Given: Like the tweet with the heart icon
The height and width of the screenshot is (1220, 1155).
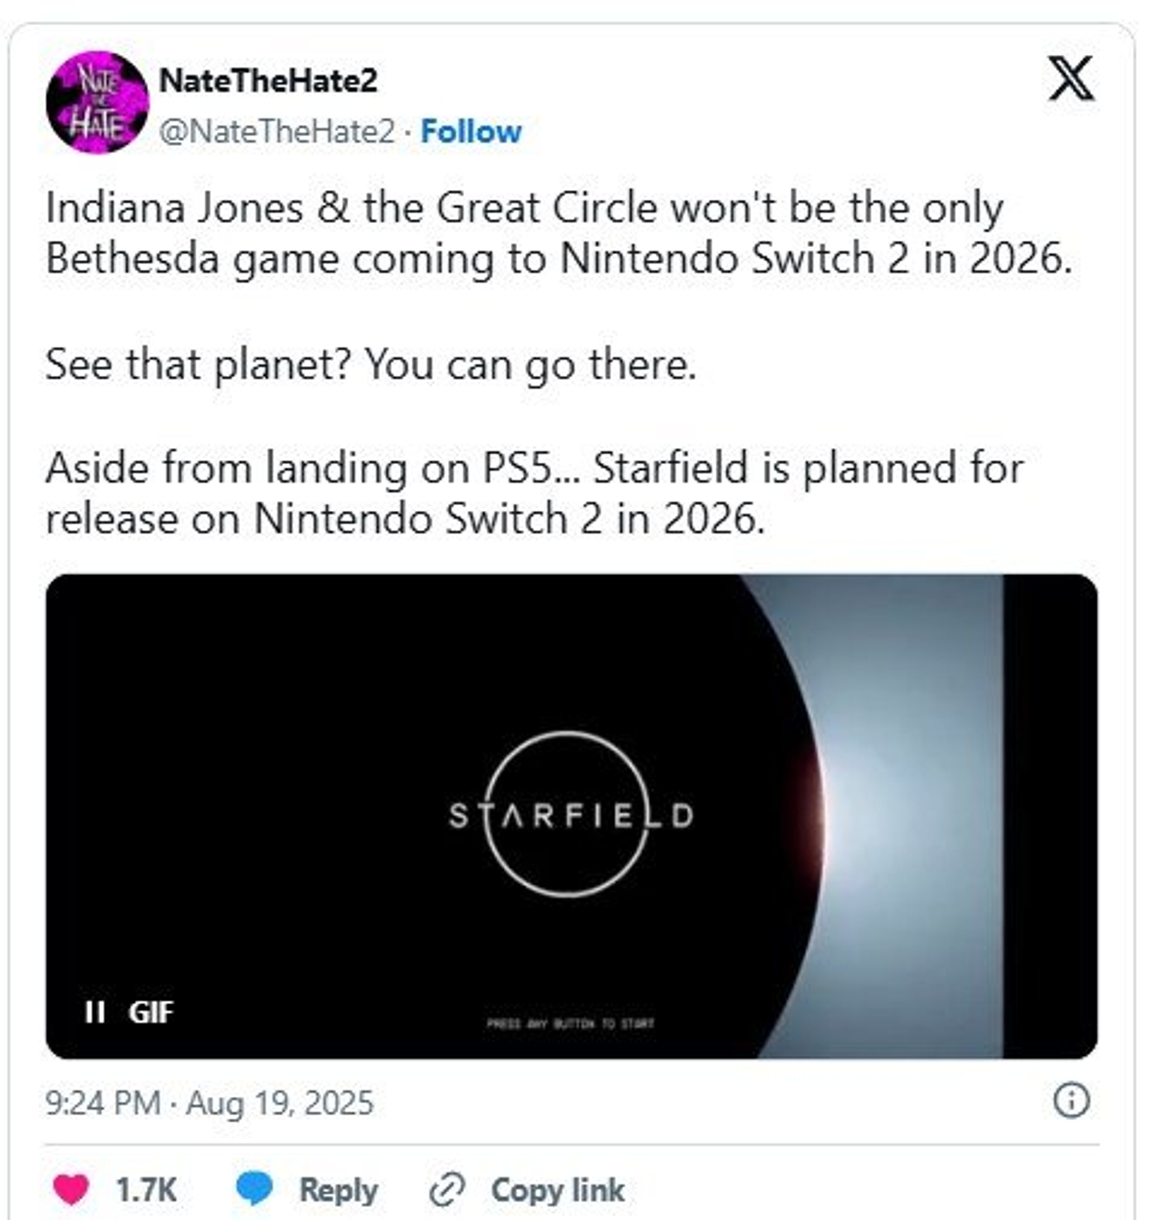Looking at the screenshot, I should 71,1189.
